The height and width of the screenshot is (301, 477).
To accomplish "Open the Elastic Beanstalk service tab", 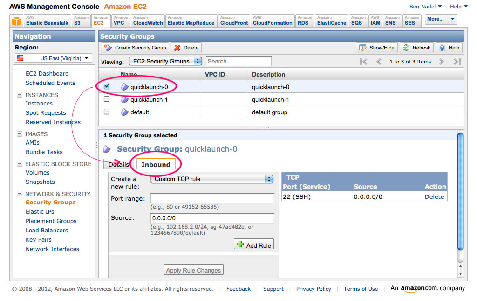I will (x=47, y=21).
